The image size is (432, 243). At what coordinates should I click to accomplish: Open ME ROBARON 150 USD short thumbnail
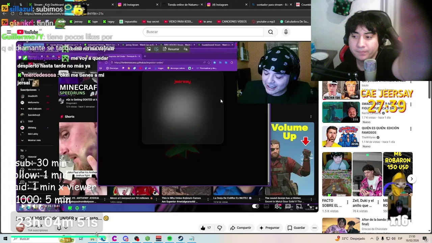pos(398,174)
